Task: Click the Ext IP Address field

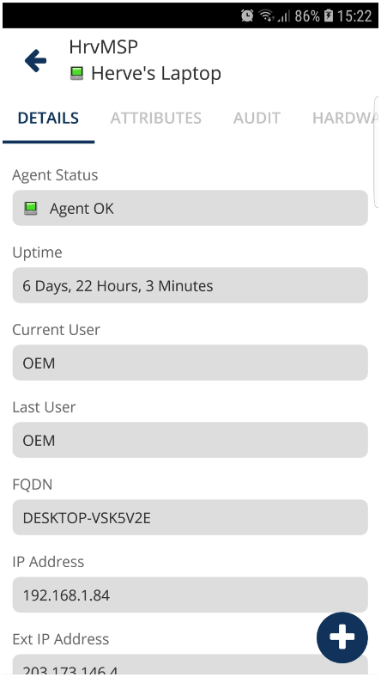Action: pos(190,665)
